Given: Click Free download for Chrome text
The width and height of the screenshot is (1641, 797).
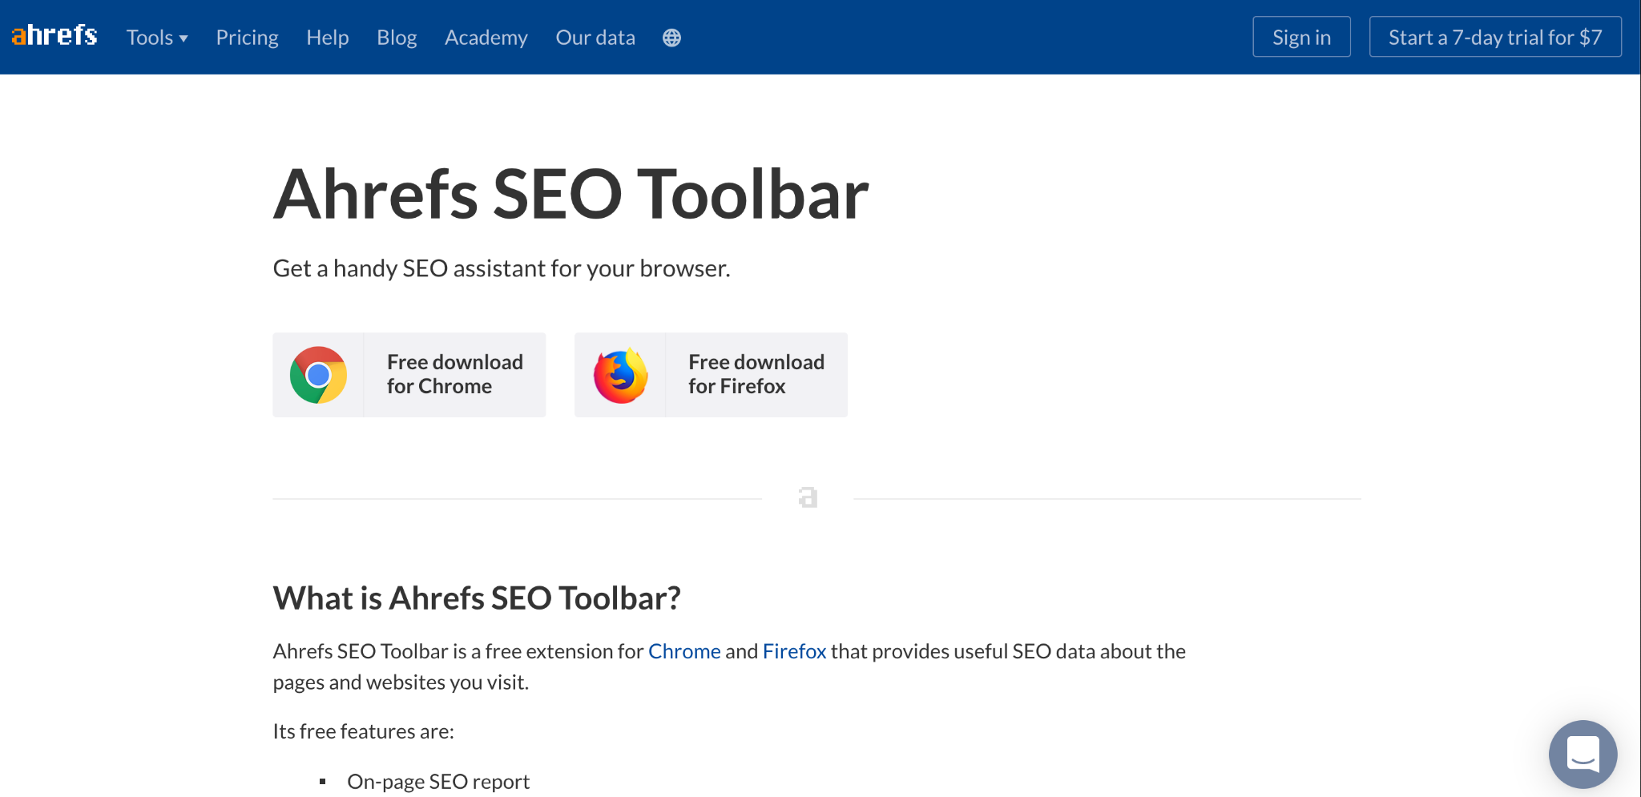Looking at the screenshot, I should [454, 374].
